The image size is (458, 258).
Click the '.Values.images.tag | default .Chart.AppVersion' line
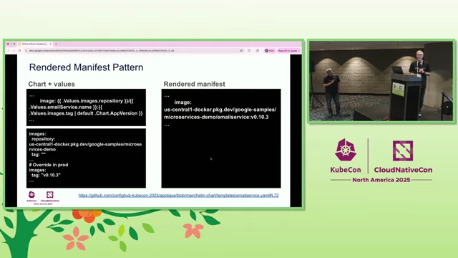click(86, 113)
